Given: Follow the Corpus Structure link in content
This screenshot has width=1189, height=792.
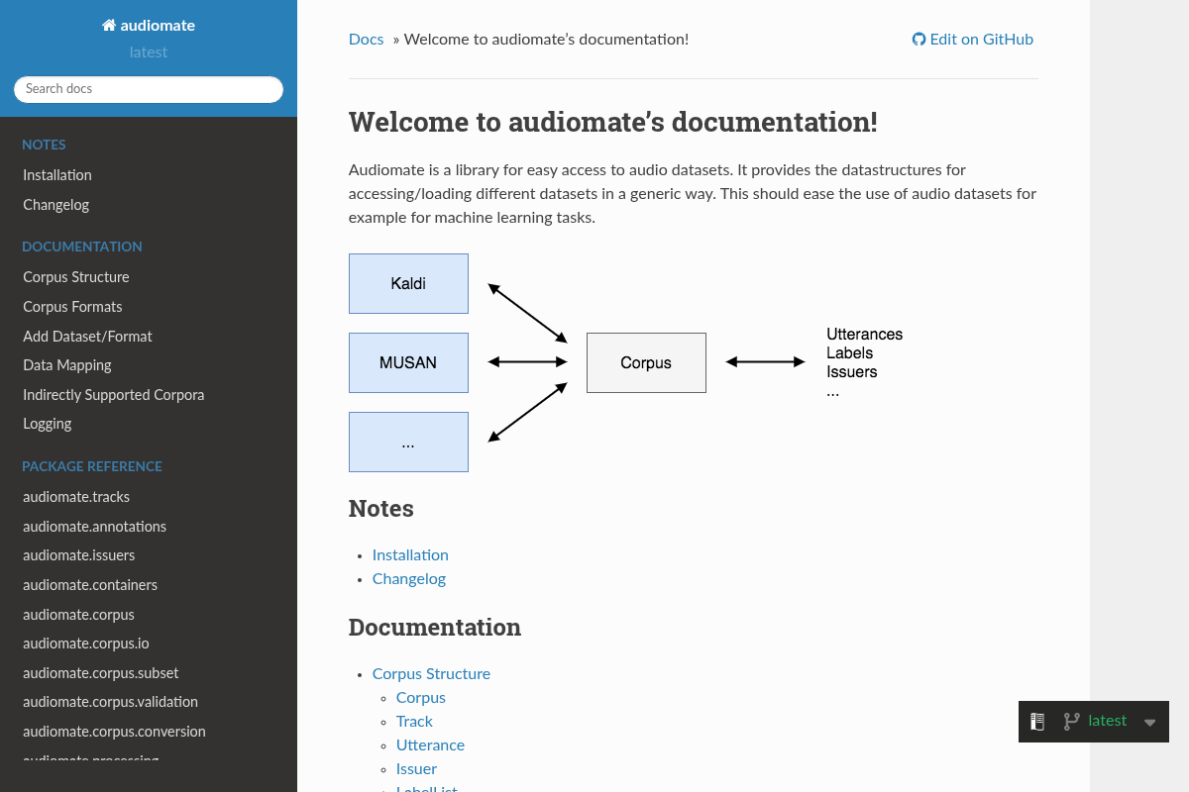Looking at the screenshot, I should tap(431, 674).
